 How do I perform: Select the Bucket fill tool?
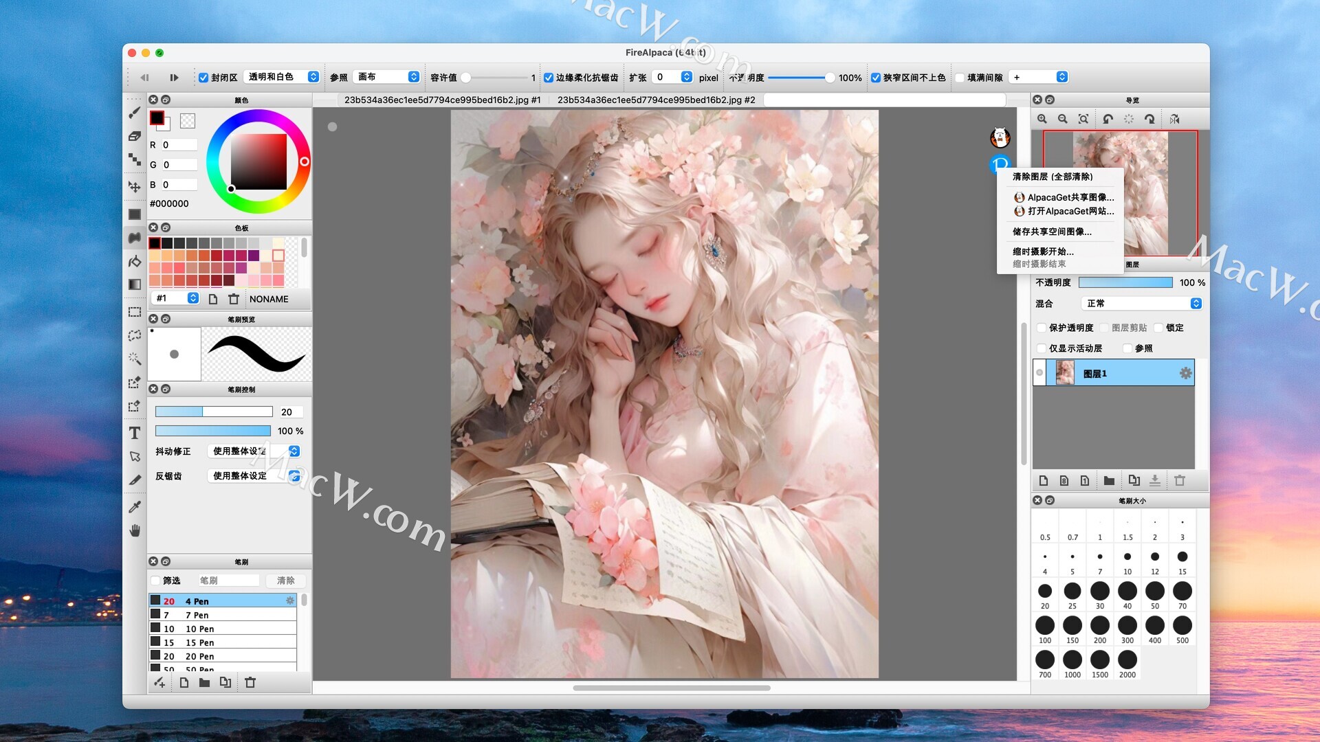point(135,261)
